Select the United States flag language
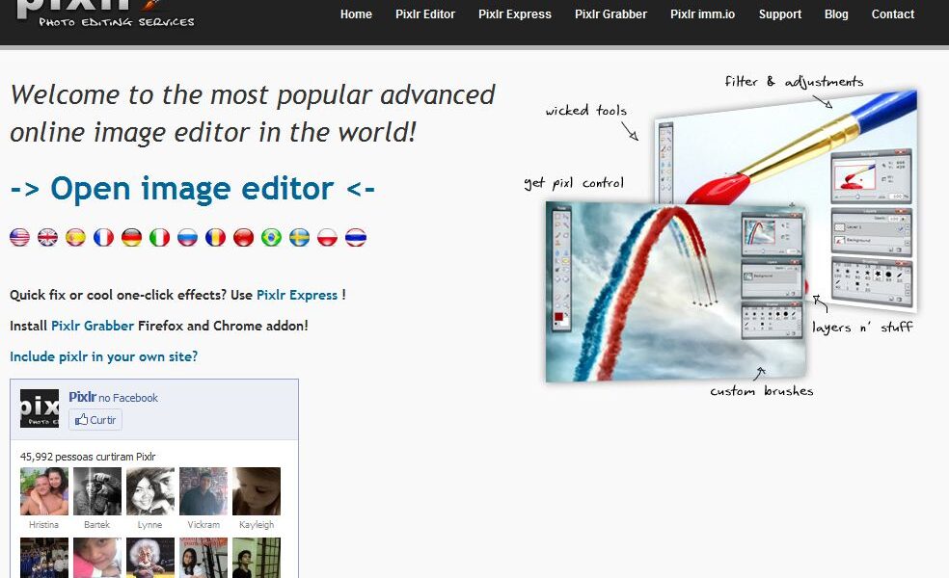The height and width of the screenshot is (578, 949). point(20,237)
